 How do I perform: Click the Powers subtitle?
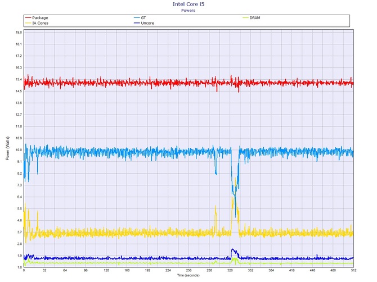pos(188,11)
